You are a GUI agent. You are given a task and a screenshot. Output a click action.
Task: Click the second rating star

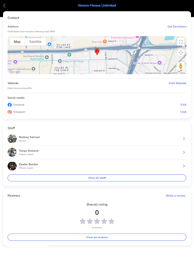coord(90,221)
